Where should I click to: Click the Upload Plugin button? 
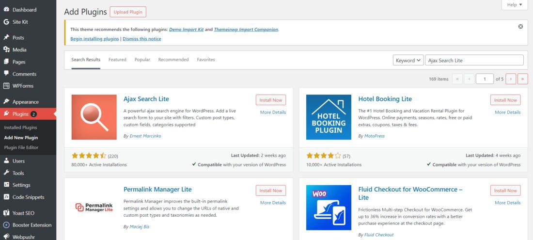tap(128, 12)
